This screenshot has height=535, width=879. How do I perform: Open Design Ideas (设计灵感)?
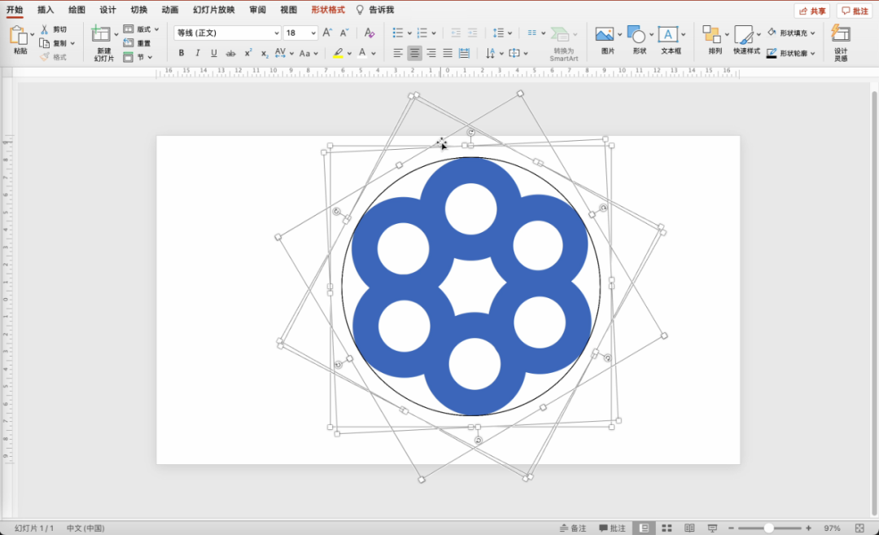pyautogui.click(x=840, y=33)
